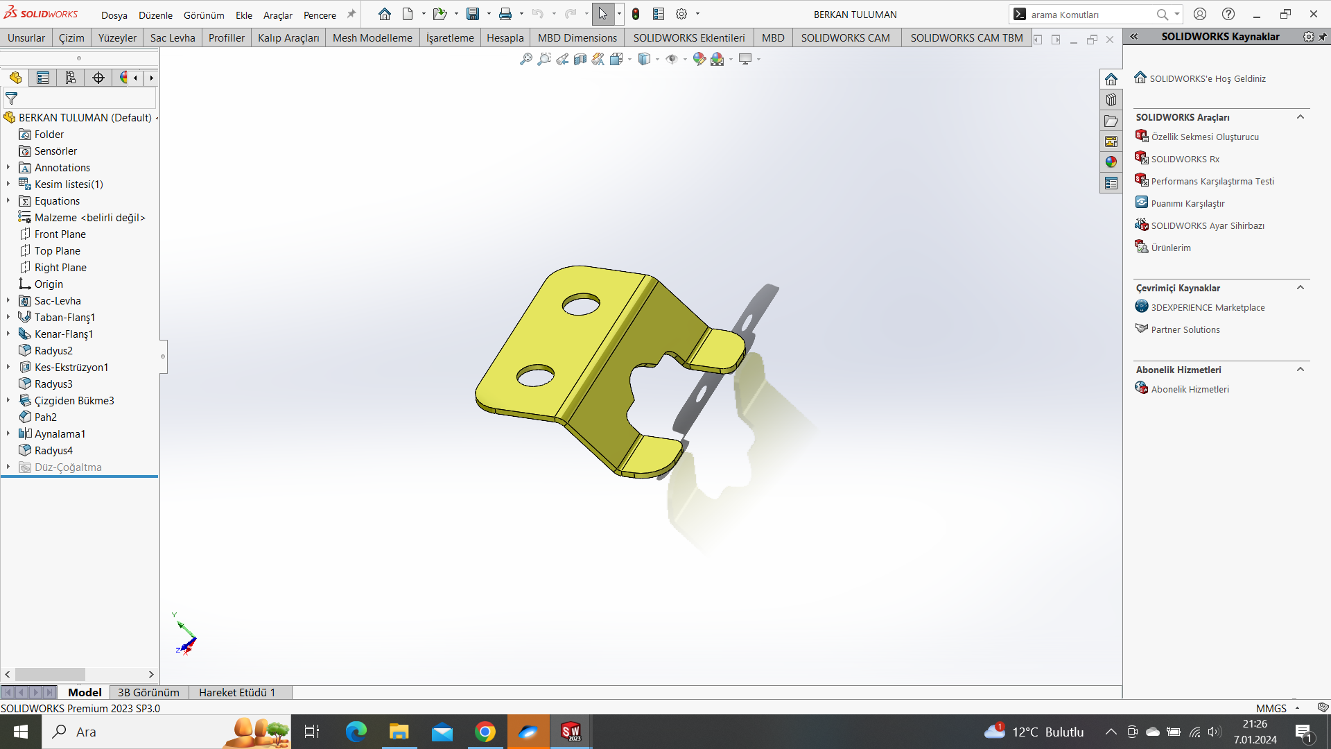
Task: Open the ConfigurationManager tab icon
Action: coord(70,78)
